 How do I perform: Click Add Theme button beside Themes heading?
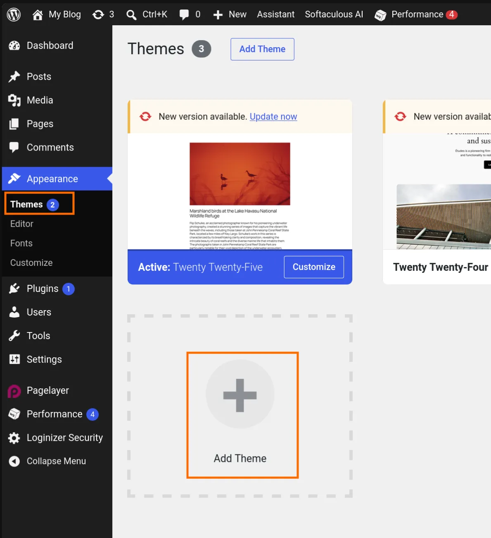coord(262,49)
